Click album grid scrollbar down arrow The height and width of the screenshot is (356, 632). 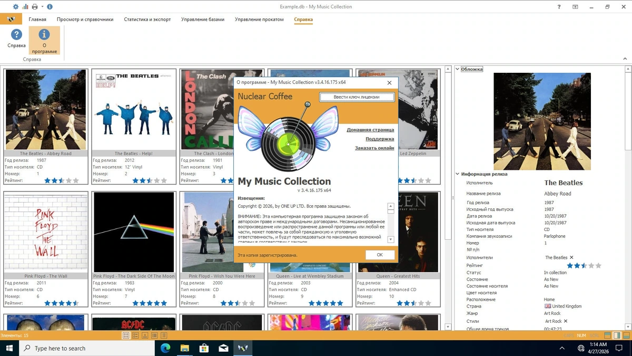[448, 327]
